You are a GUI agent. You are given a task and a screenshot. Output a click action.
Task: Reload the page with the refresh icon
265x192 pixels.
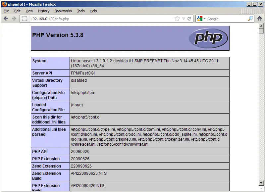189,19
